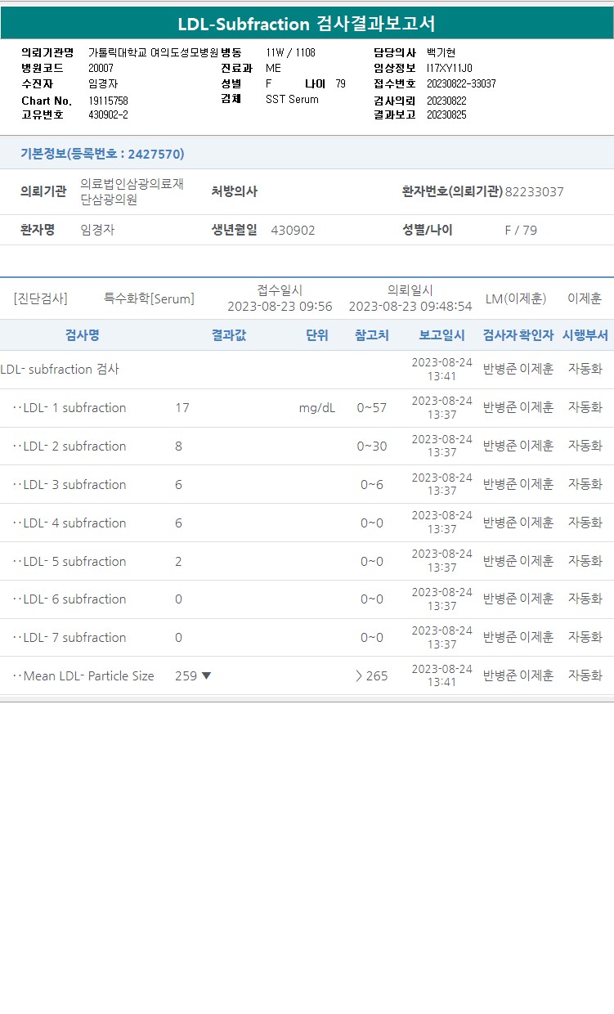
Task: Select the LDL- 1 subfraction row
Action: (x=307, y=408)
